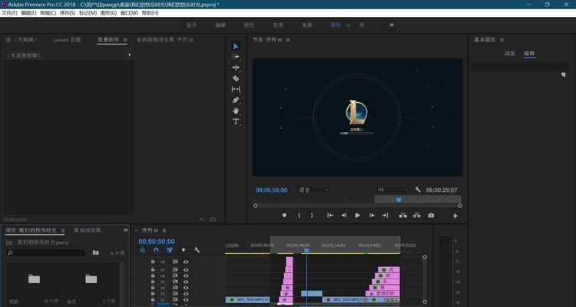Select the Selection arrow tool
Image resolution: width=576 pixels, height=307 pixels.
236,46
